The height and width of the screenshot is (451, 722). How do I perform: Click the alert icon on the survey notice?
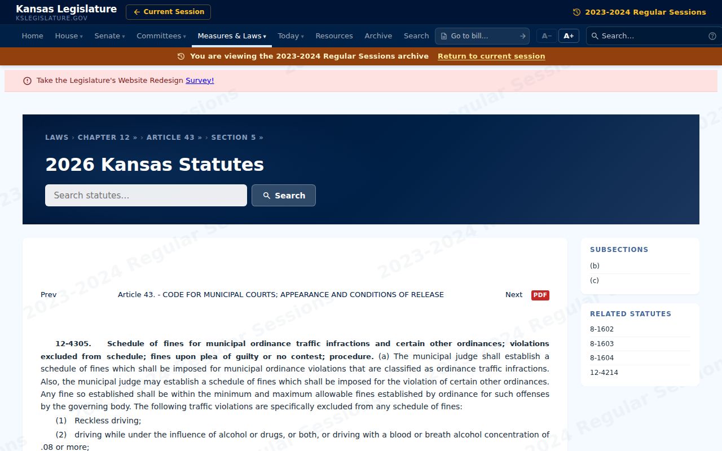[x=27, y=81]
